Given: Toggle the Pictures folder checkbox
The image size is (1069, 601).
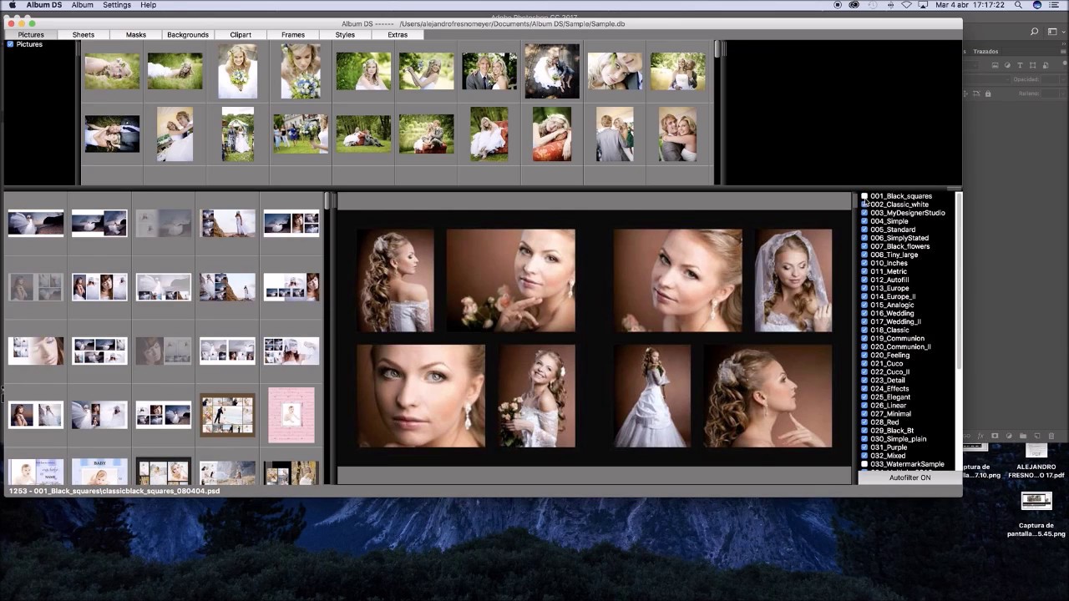Looking at the screenshot, I should [x=10, y=44].
